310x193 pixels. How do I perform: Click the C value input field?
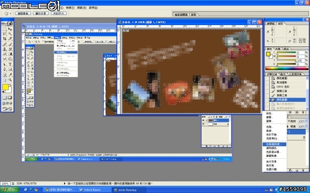[x=301, y=53]
